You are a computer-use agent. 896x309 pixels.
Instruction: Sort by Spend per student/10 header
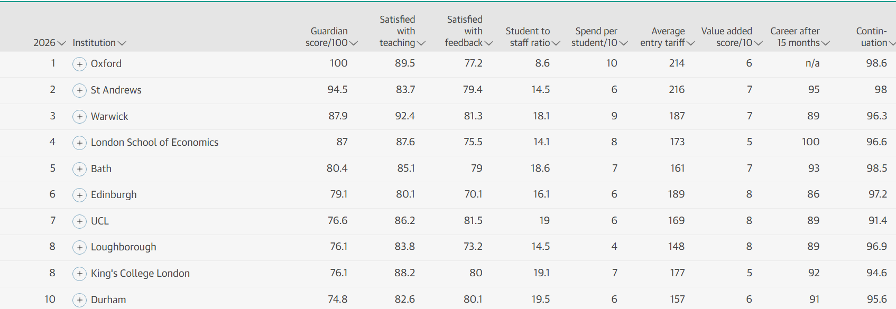(599, 37)
